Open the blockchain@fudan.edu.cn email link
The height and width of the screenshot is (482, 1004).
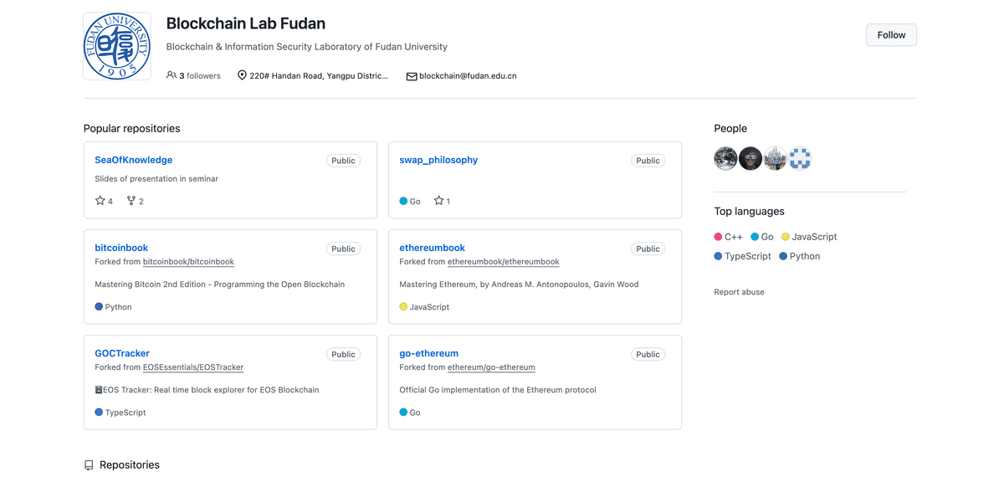click(x=468, y=75)
